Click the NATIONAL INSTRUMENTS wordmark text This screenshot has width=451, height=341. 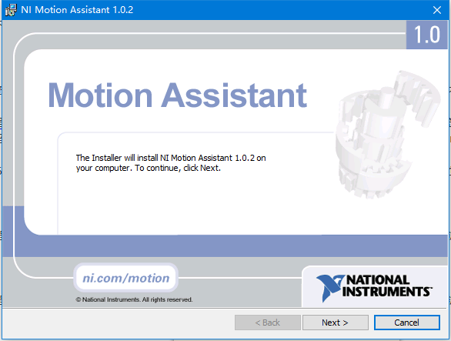[x=387, y=286]
